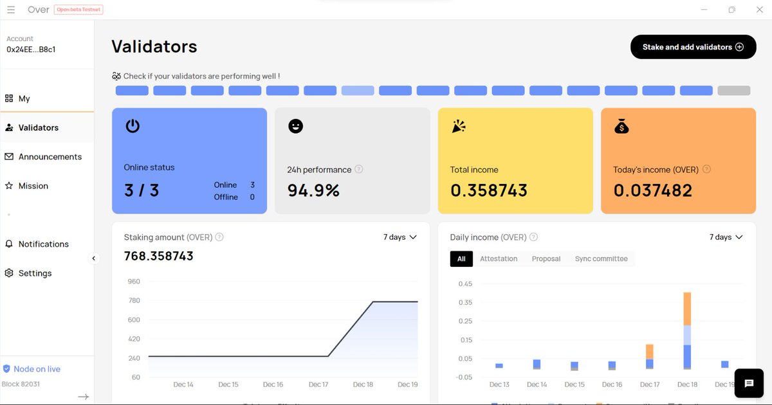Open the hamburger menu icon
This screenshot has width=772, height=405.
tap(11, 10)
